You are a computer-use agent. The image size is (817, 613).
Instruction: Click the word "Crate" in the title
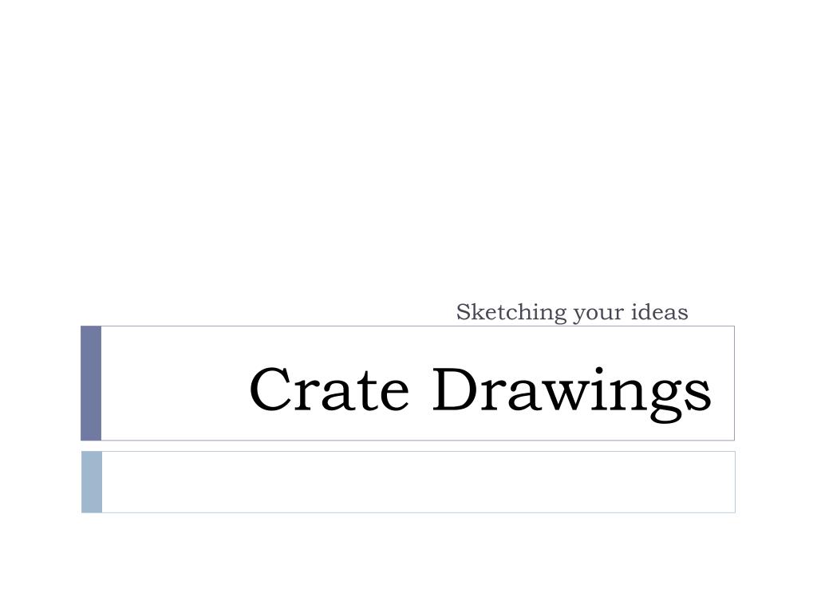tap(329, 389)
